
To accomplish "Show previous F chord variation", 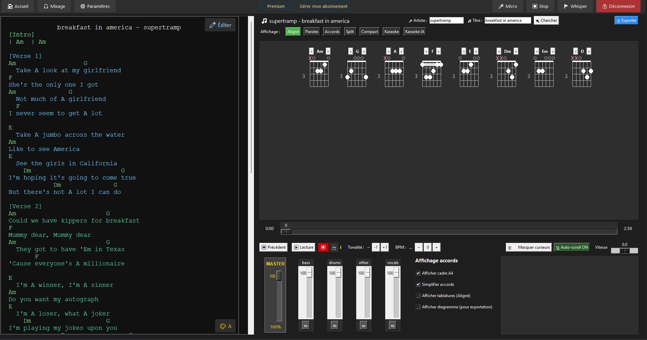I will click(x=426, y=51).
